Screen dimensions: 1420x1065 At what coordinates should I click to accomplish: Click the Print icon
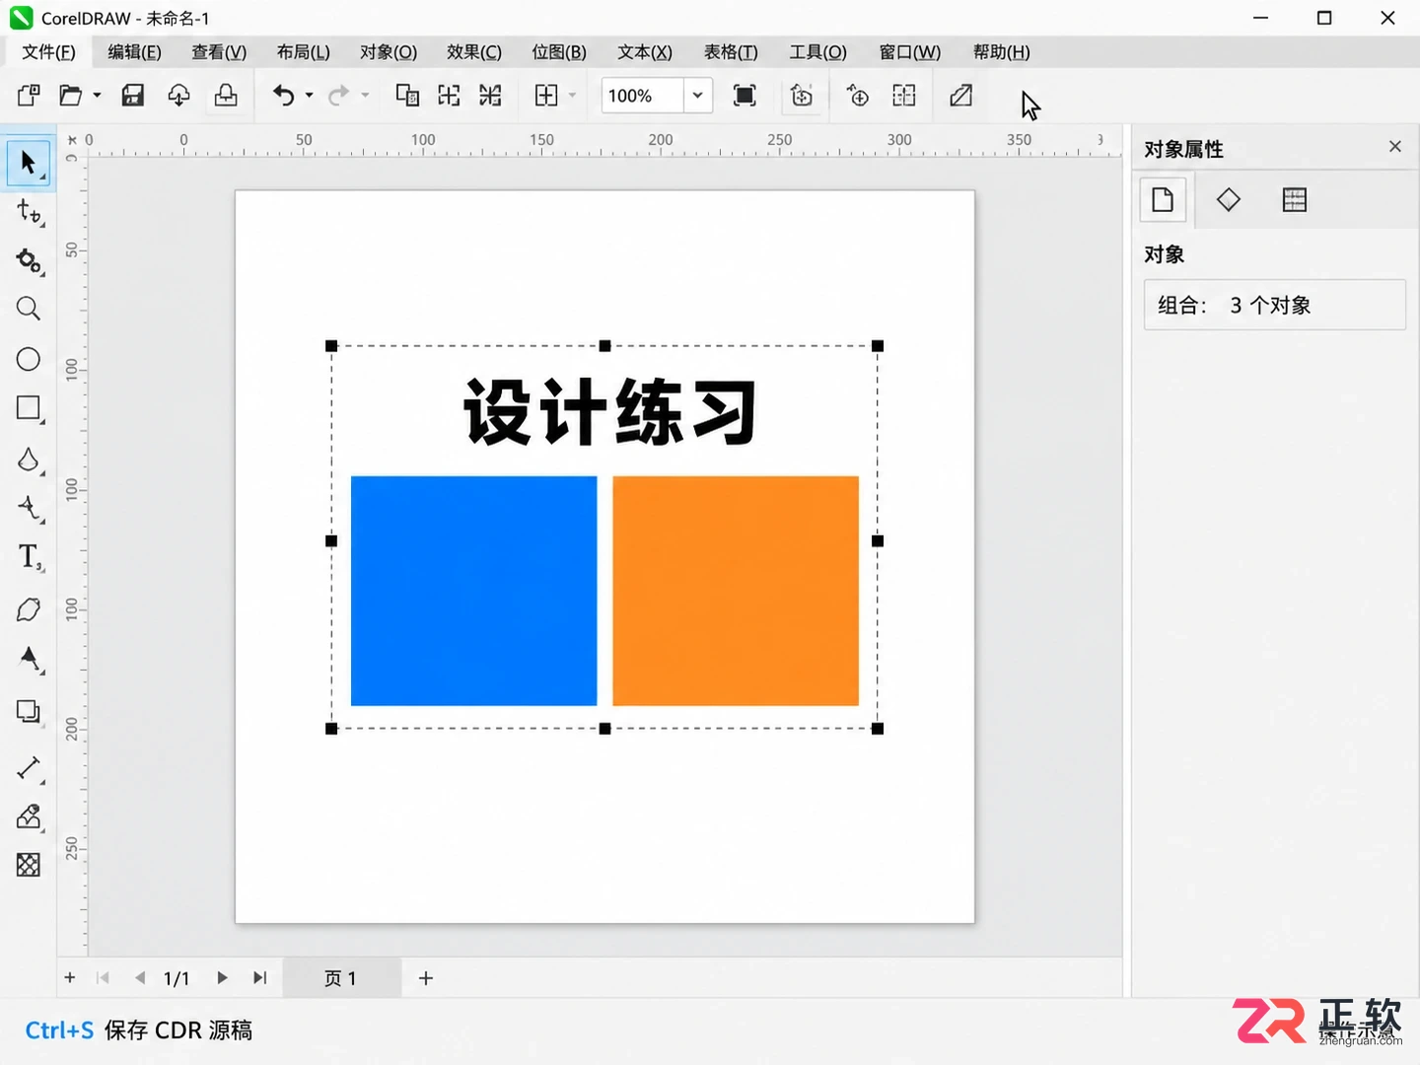[226, 96]
